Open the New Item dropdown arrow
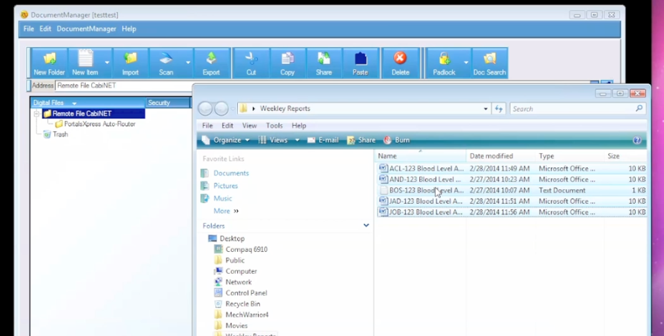The image size is (664, 336). (107, 63)
